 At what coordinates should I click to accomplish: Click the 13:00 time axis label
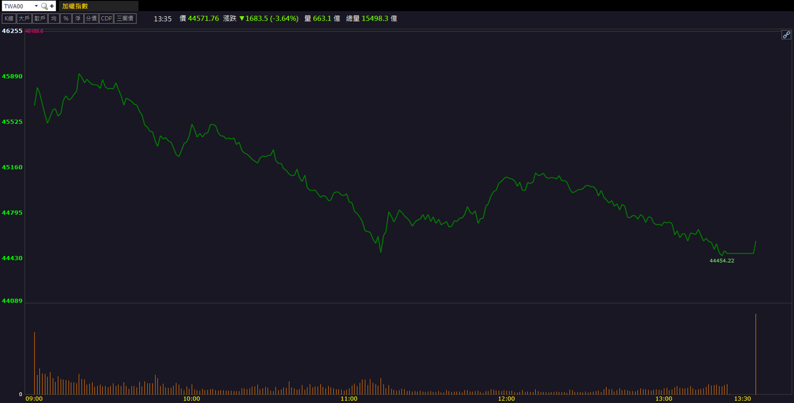[x=664, y=399]
